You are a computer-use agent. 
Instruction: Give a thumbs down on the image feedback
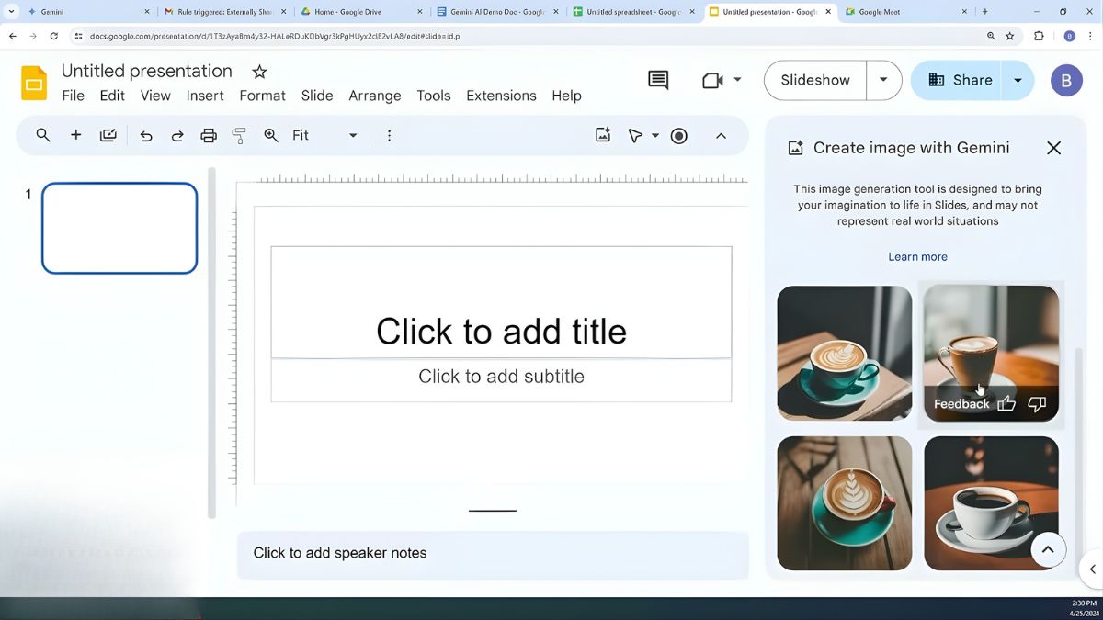tap(1037, 403)
